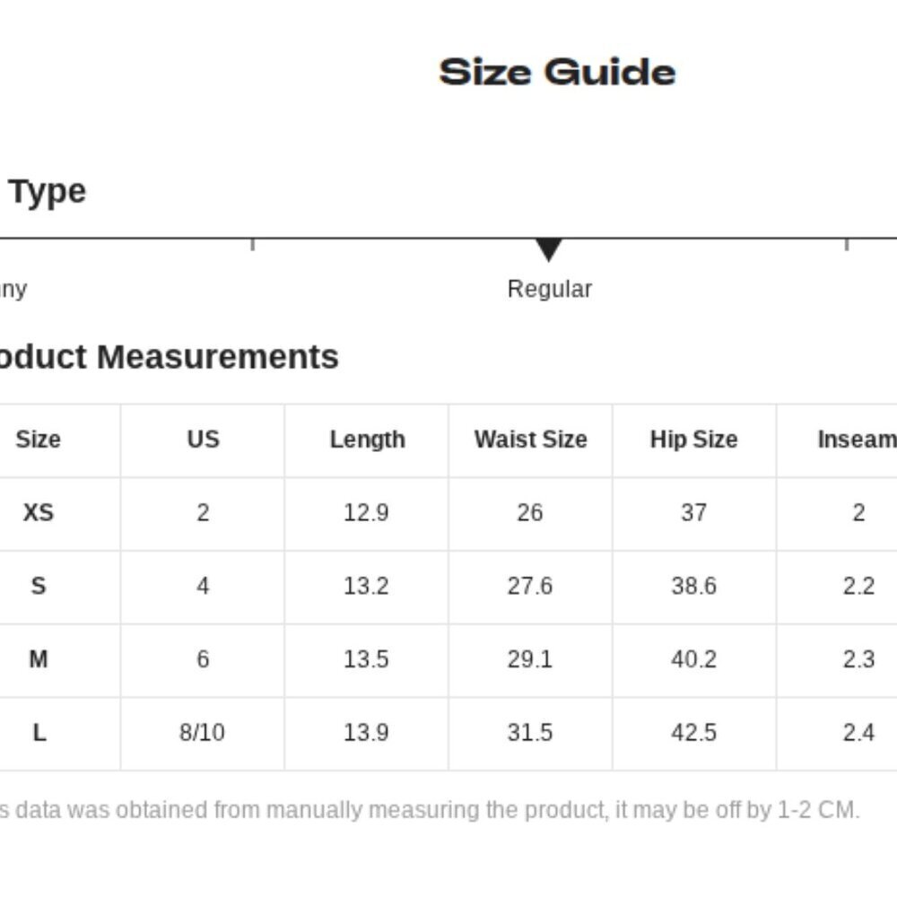This screenshot has height=897, width=897.
Task: Click the S size row label
Action: 38,587
